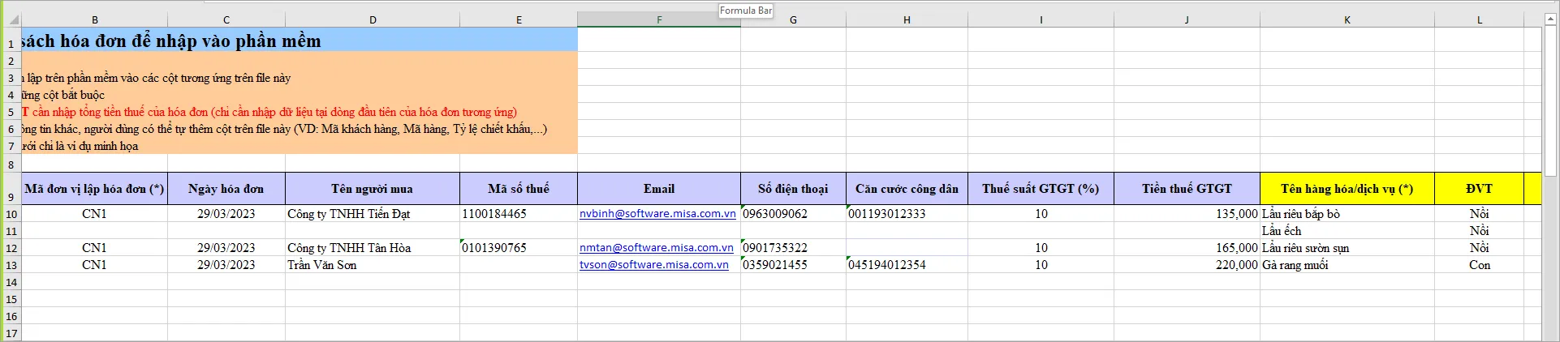Select the Gà rang muối item cell

coord(1347,265)
